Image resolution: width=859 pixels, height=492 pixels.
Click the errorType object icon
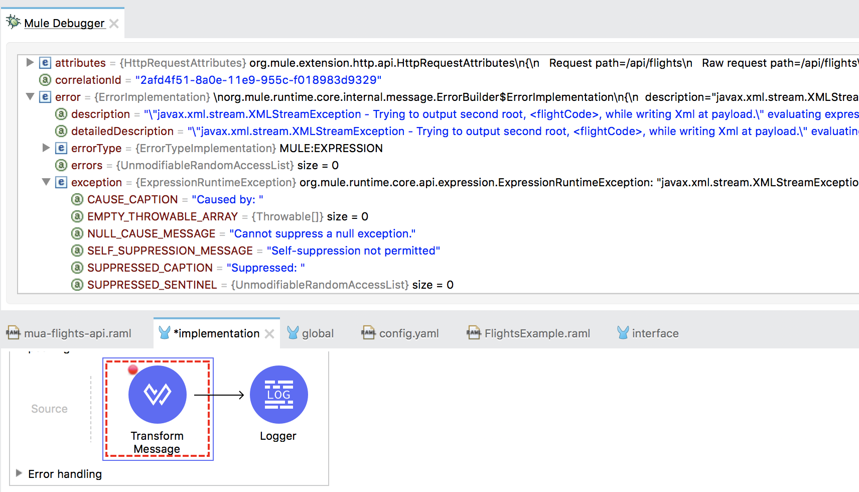61,148
